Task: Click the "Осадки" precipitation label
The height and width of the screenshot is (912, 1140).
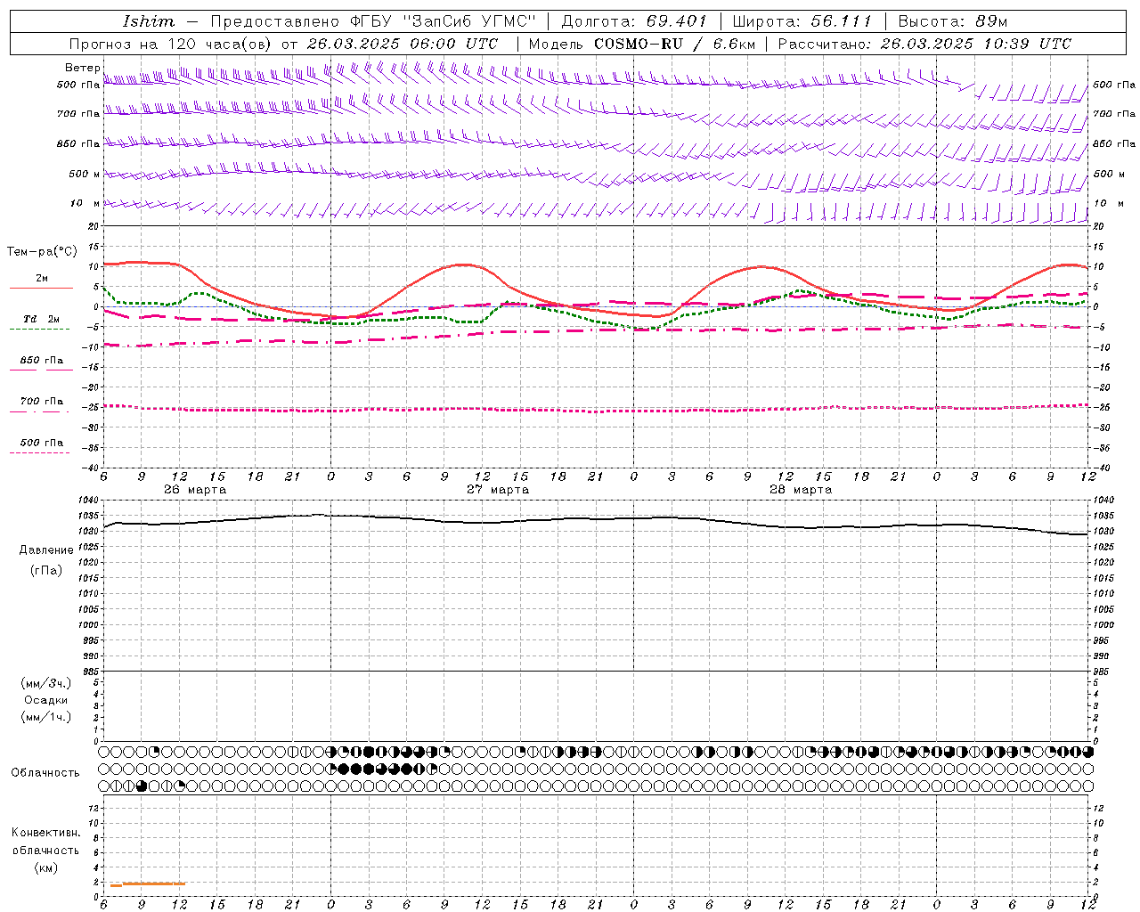Action: 46,700
